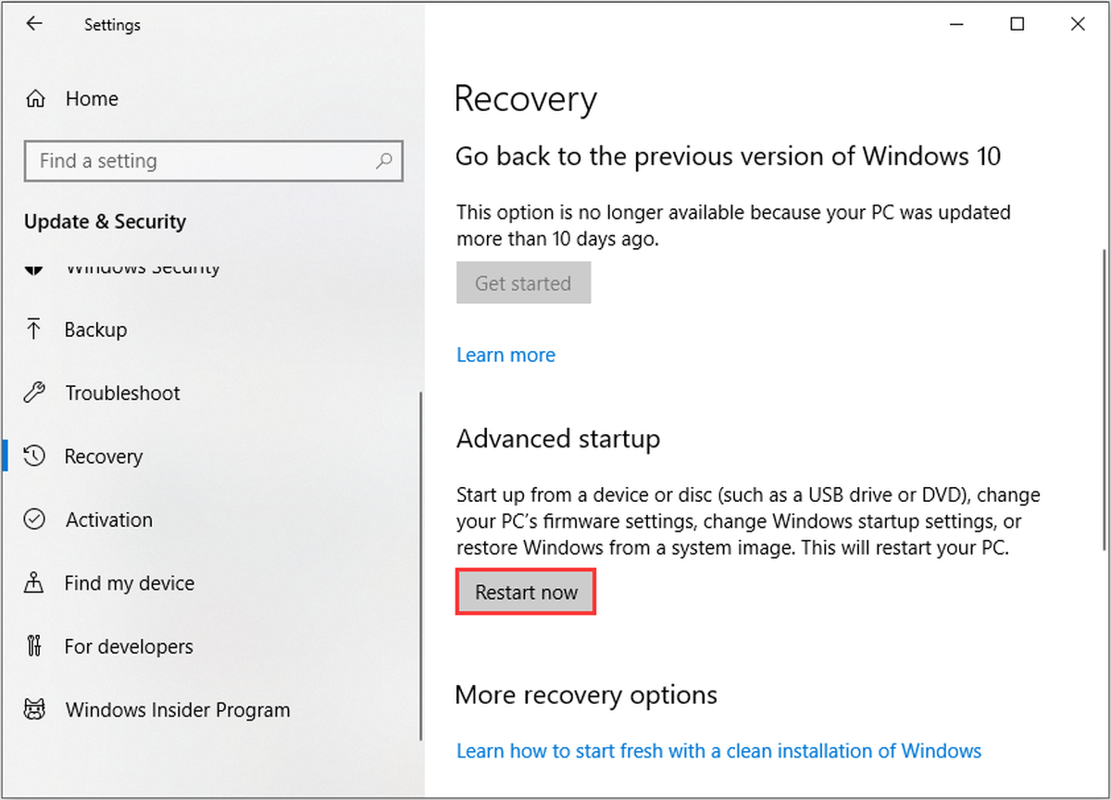Click the search magnifier icon
This screenshot has width=1111, height=800.
tap(384, 161)
